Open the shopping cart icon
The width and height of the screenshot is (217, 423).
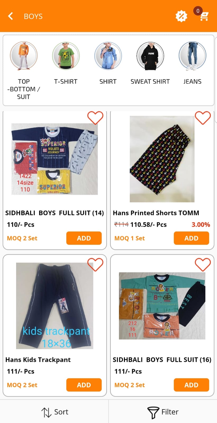[204, 16]
